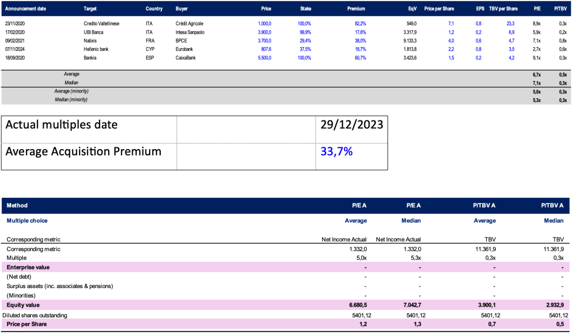Click the Premium column header

[356, 9]
